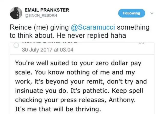The image size is (164, 114).
Task: Expand the tweet options chevron
Action: pyautogui.click(x=151, y=13)
